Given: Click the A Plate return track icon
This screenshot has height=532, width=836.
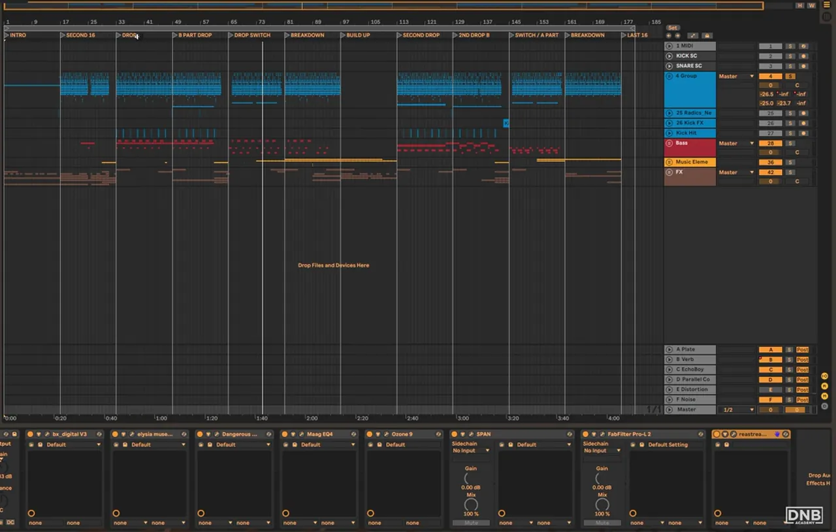Looking at the screenshot, I should pyautogui.click(x=669, y=350).
